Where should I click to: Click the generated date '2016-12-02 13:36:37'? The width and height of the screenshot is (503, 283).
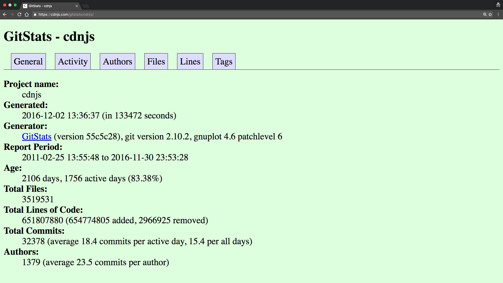tap(61, 116)
